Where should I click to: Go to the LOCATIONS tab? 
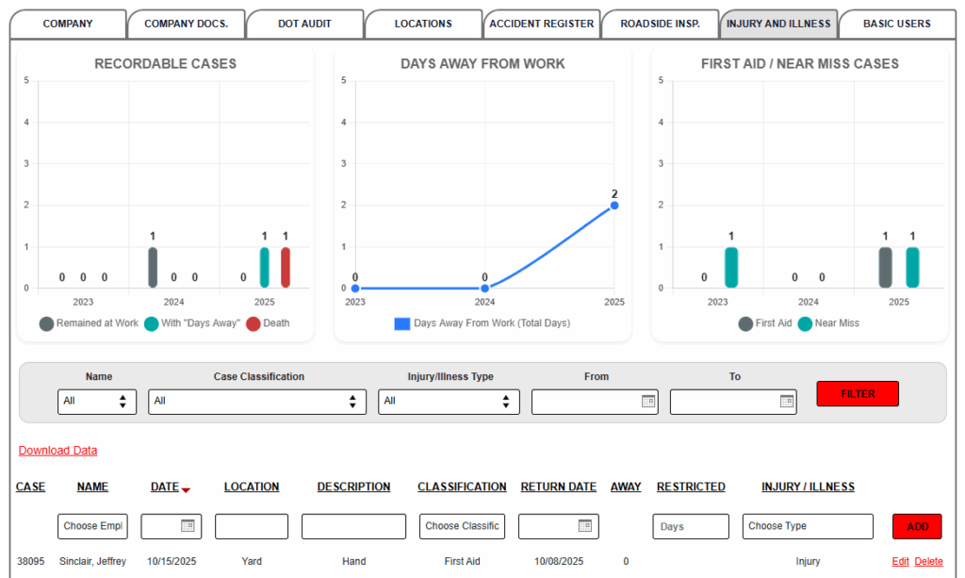pyautogui.click(x=423, y=24)
